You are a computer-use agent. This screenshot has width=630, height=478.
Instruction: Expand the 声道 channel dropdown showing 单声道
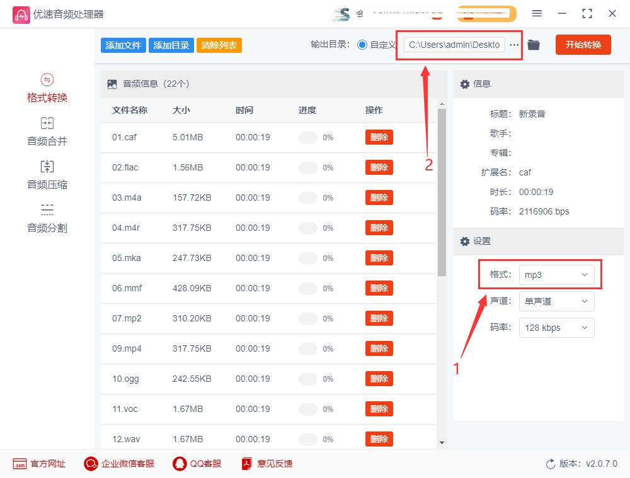click(x=556, y=301)
